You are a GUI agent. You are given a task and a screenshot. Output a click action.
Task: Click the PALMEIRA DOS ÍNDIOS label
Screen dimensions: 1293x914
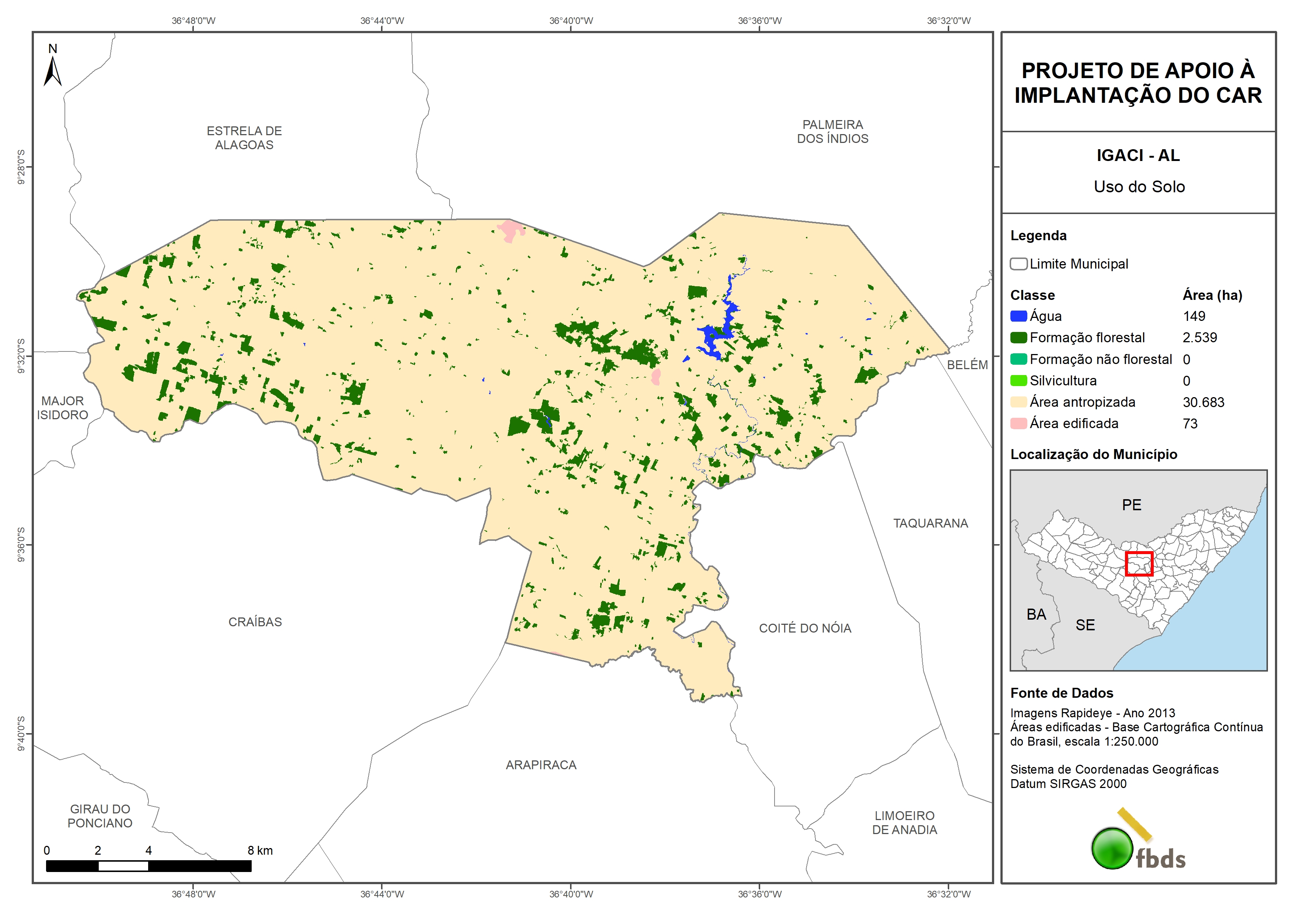(832, 132)
